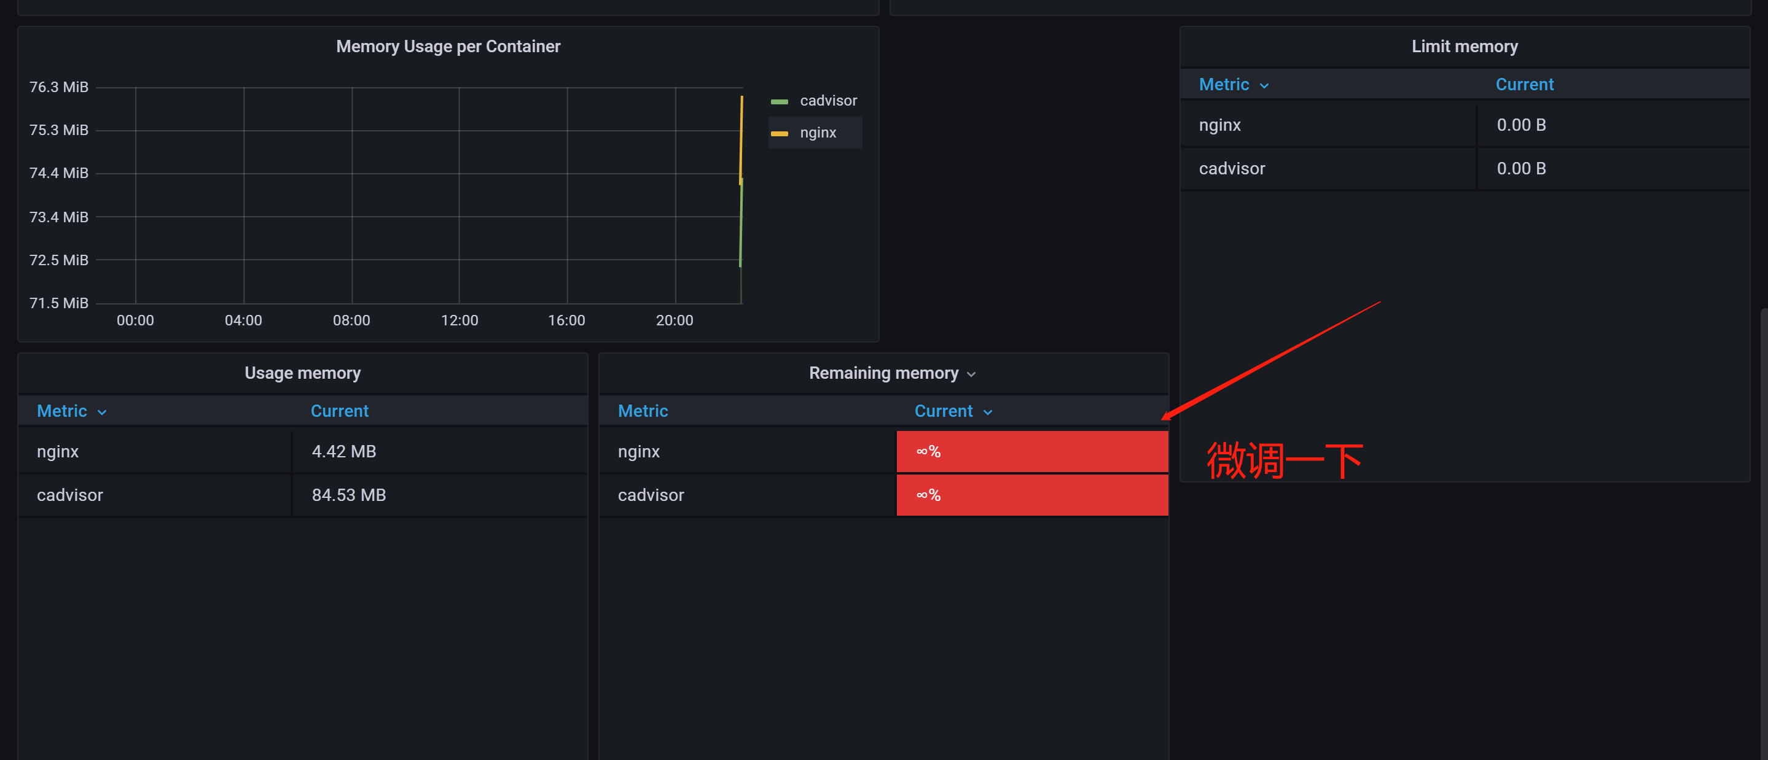Click the 76.3 MiB y-axis label
This screenshot has width=1768, height=760.
[58, 87]
